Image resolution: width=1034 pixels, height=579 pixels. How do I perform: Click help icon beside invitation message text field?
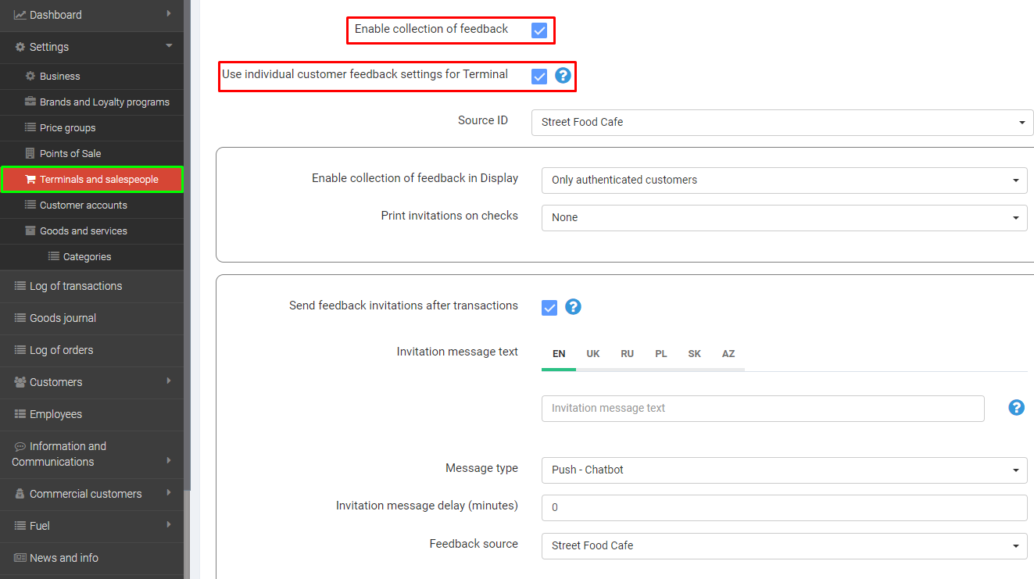pos(1016,407)
